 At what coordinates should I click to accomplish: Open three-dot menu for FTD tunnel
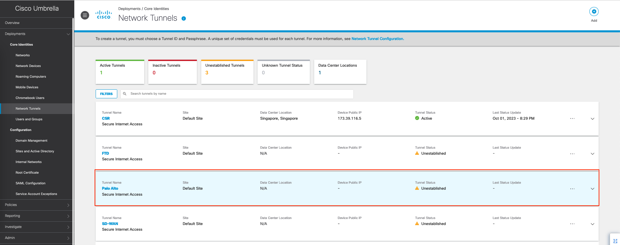(572, 154)
